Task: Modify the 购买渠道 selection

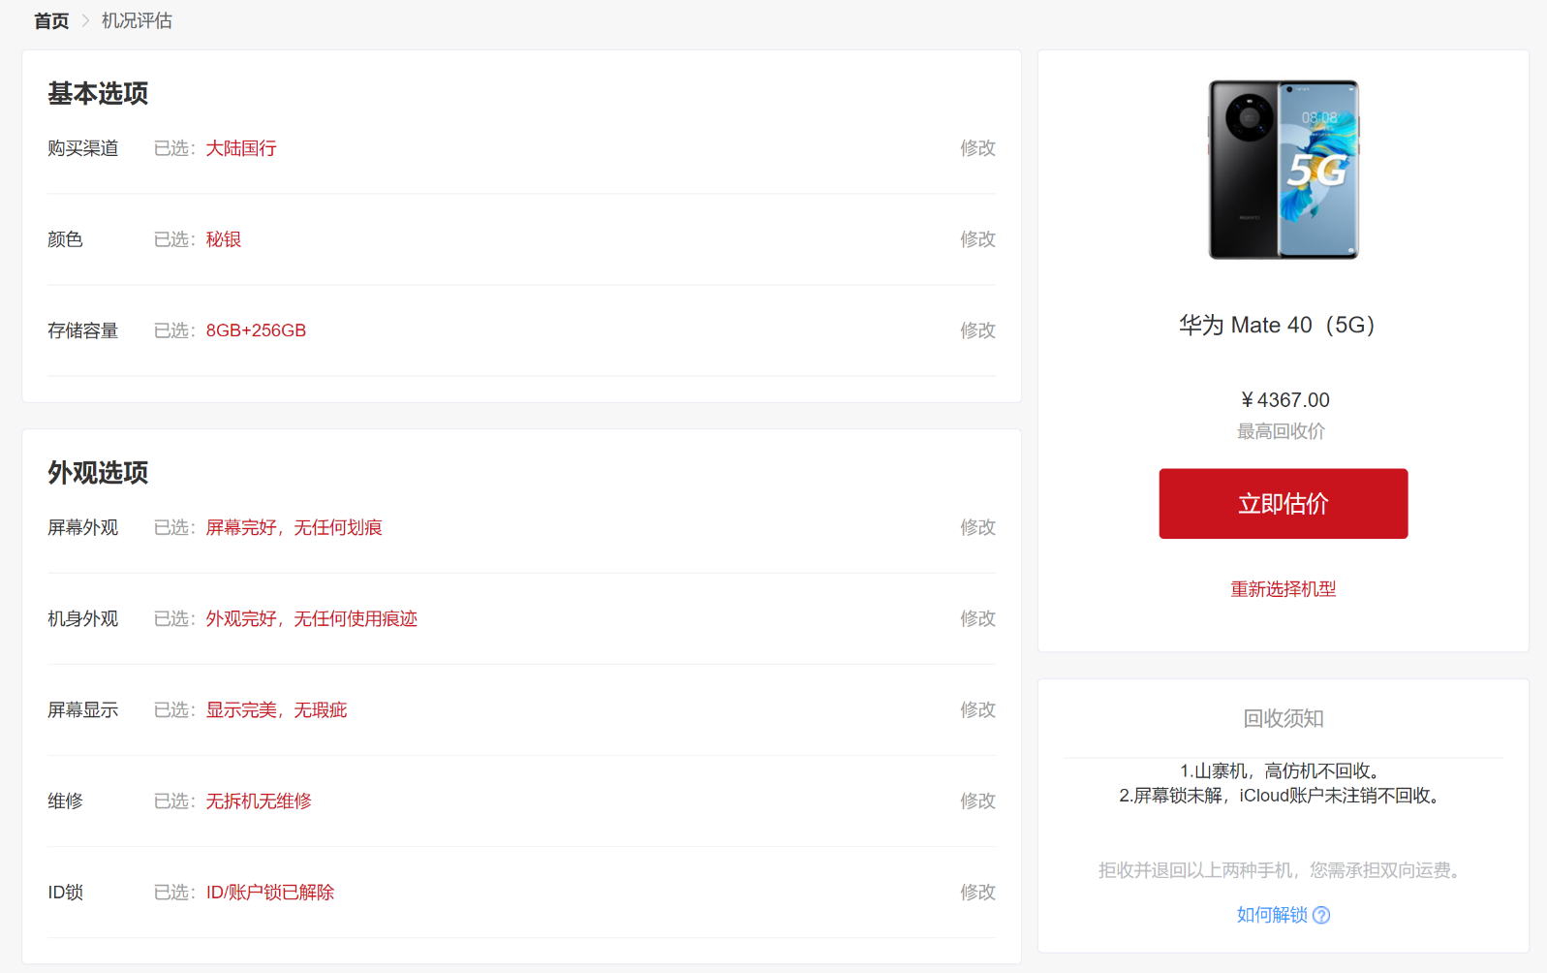Action: [977, 148]
